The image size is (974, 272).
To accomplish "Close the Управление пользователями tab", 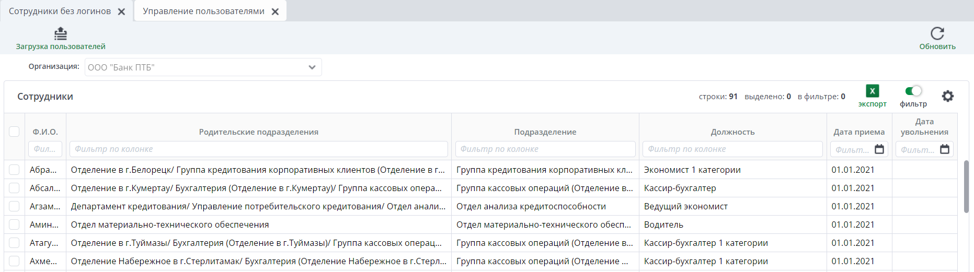I will tap(275, 11).
